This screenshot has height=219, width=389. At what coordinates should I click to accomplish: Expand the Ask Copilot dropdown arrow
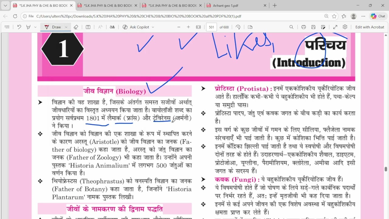click(153, 27)
